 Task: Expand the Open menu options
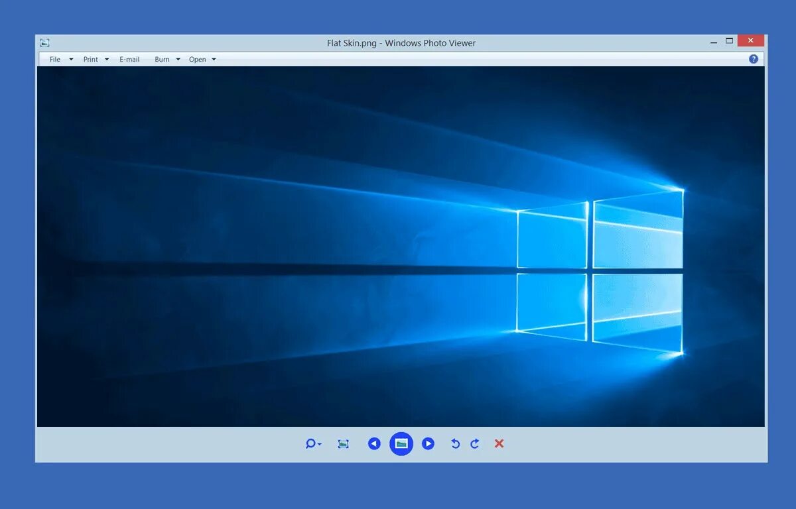tap(213, 59)
